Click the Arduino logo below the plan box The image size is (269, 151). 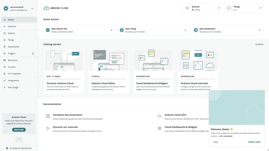click(19, 139)
